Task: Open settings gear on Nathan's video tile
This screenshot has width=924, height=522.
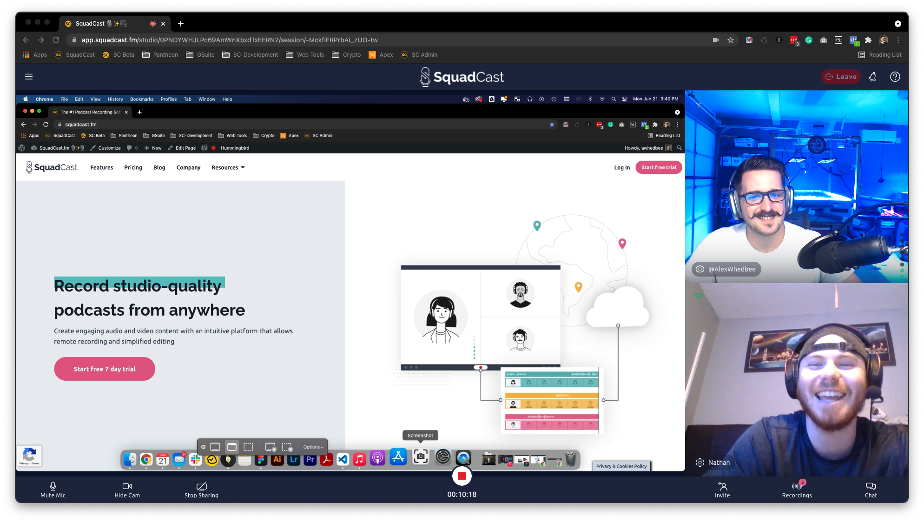Action: coord(700,463)
